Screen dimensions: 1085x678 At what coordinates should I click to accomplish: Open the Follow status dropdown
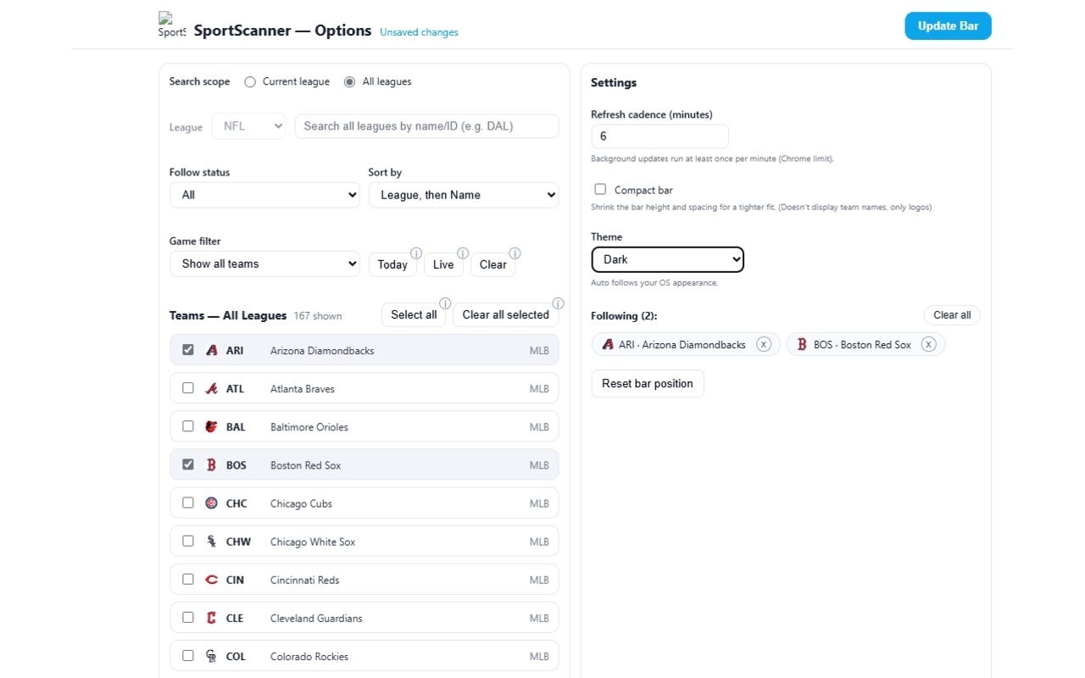pos(264,195)
